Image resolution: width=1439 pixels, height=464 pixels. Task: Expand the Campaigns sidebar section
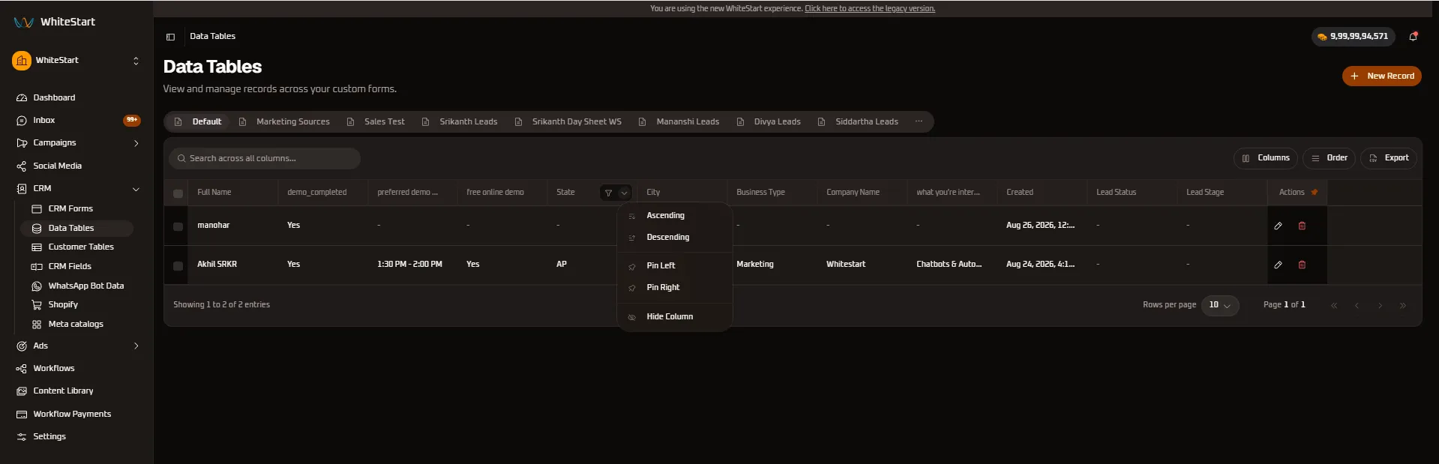coord(136,143)
